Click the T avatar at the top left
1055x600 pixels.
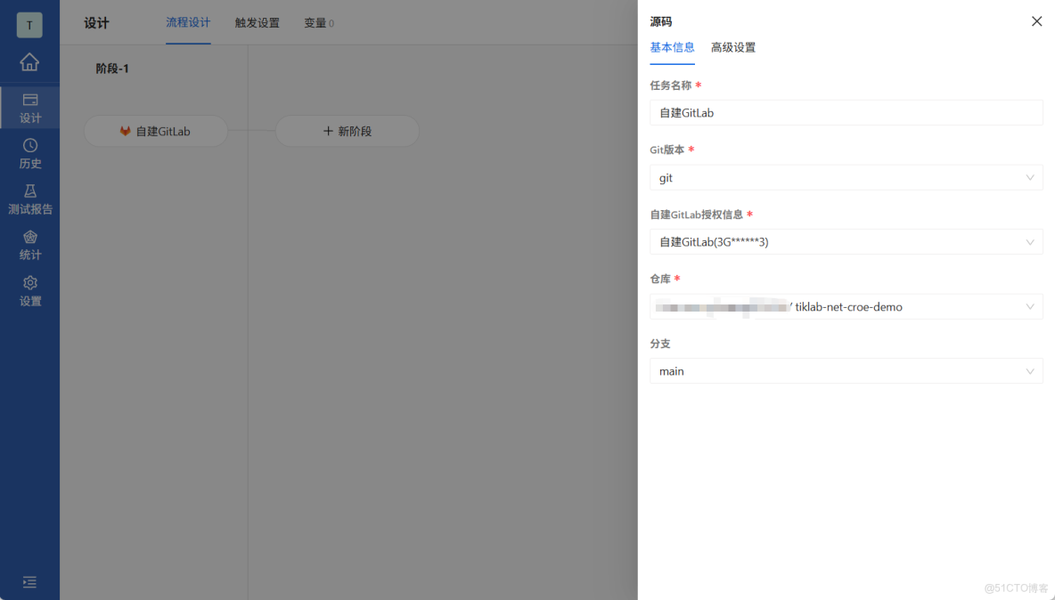pos(29,25)
